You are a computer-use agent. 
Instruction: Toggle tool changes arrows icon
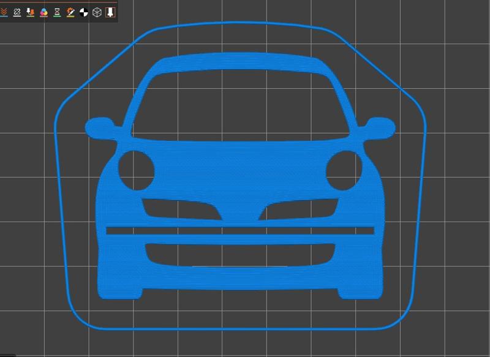pos(30,12)
